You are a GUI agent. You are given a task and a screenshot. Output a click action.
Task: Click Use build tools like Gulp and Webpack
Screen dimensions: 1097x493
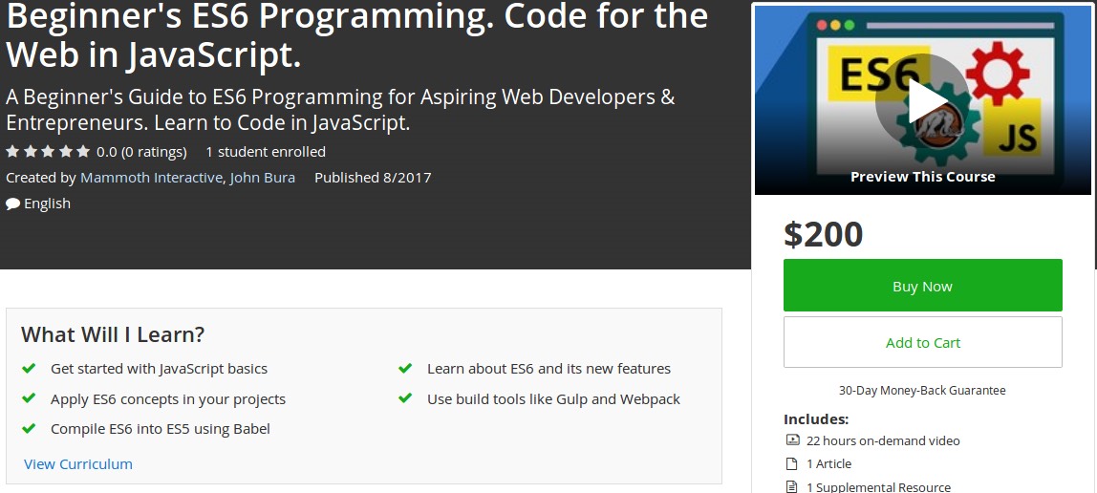(x=553, y=399)
